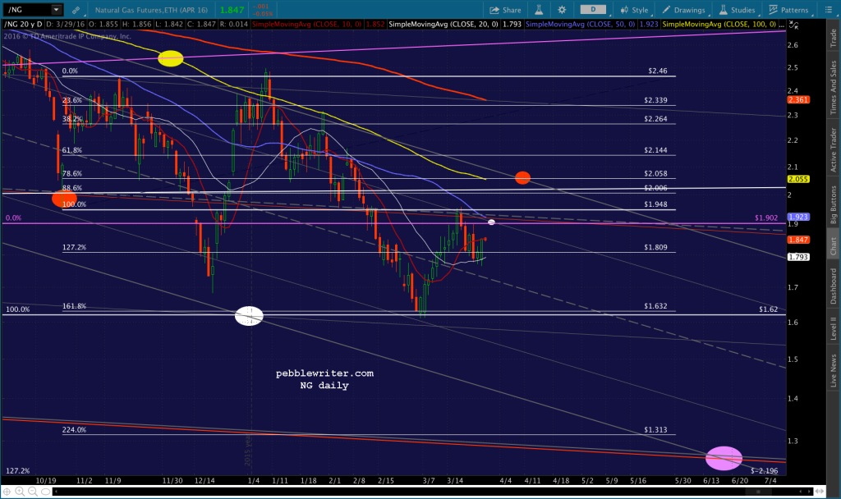Open the Style dropdown menu

pos(634,10)
